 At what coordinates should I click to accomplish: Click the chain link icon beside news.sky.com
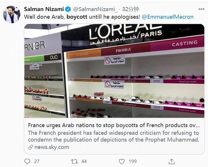pos(31,147)
